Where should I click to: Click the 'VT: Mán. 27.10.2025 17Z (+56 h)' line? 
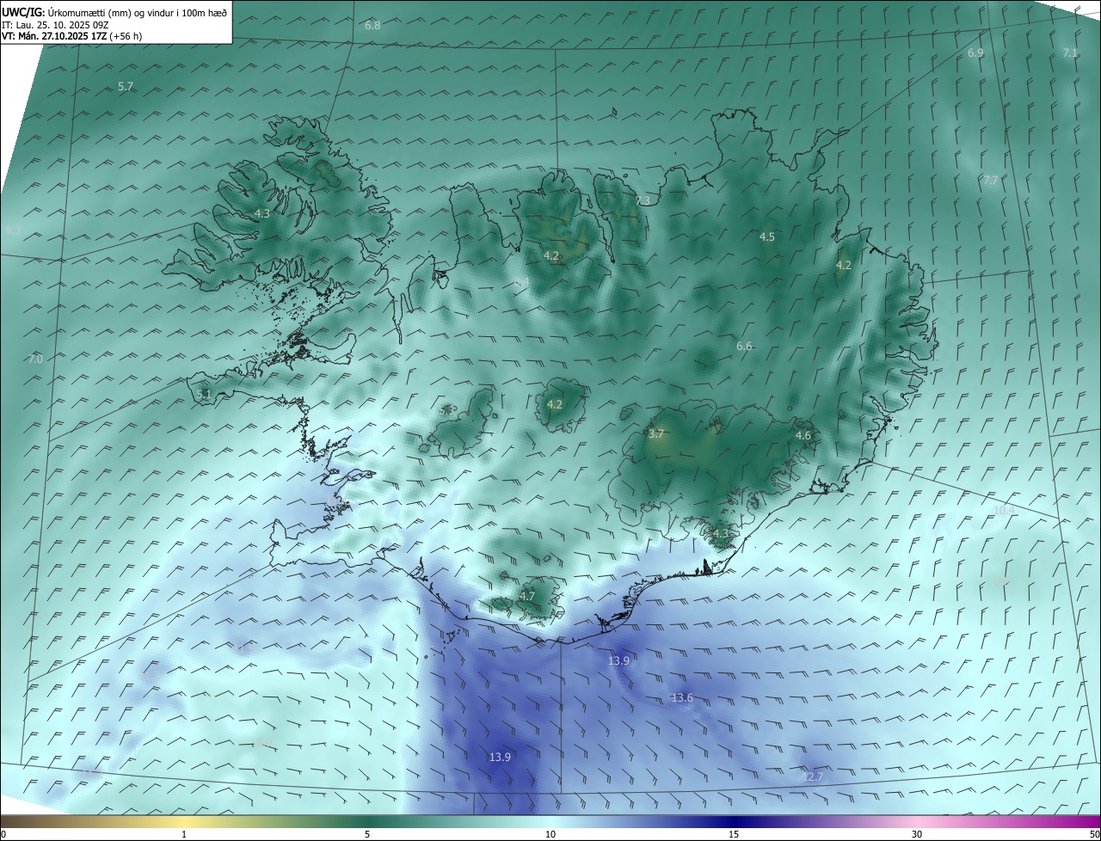[x=72, y=36]
